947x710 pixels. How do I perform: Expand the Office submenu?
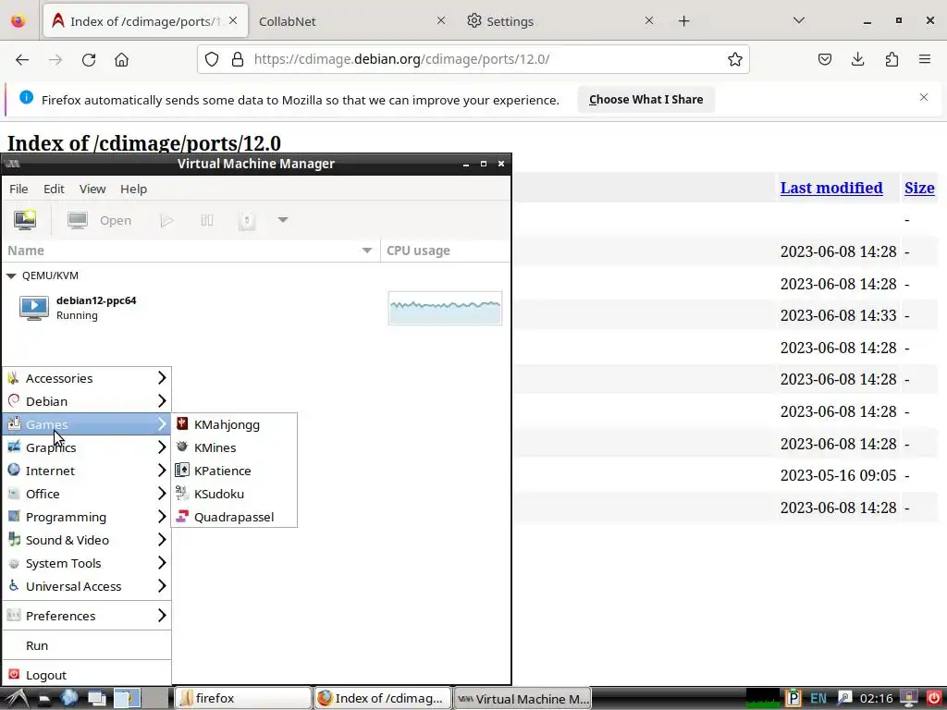point(87,494)
